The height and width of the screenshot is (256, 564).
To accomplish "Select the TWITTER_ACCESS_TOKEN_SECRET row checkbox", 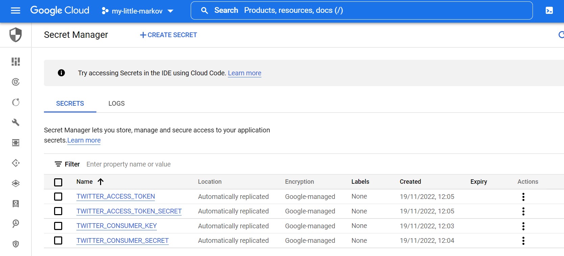I will (58, 211).
